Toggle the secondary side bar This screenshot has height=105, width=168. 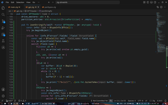[x=155, y=2]
